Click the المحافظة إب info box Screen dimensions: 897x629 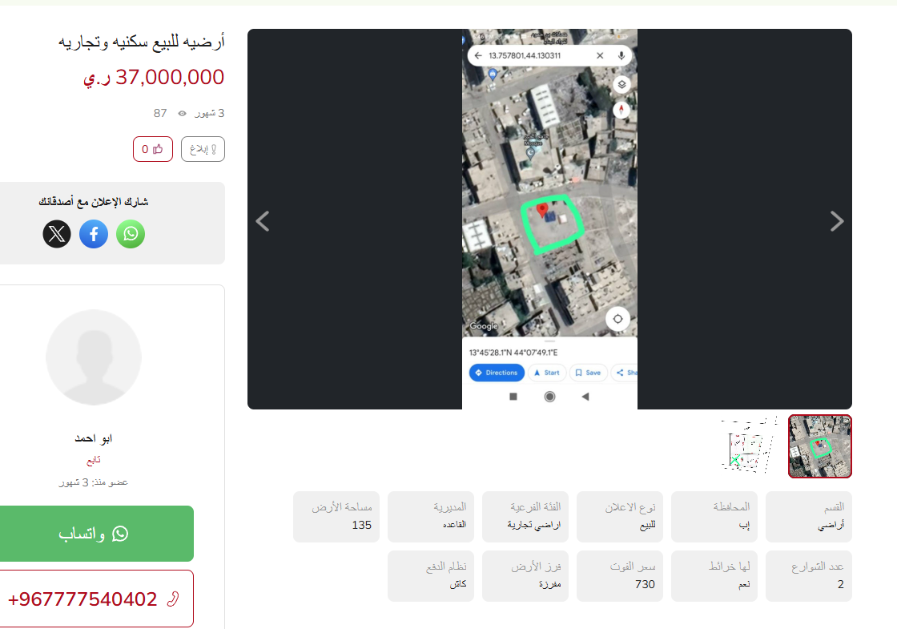click(714, 516)
